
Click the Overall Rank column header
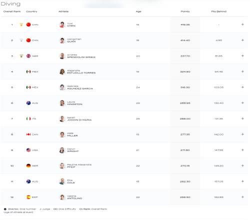click(x=12, y=11)
